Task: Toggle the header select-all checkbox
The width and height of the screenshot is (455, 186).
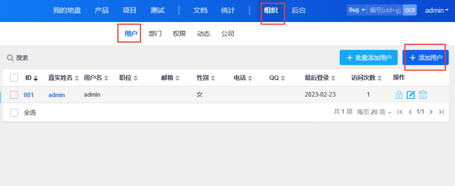Action: coord(14,78)
